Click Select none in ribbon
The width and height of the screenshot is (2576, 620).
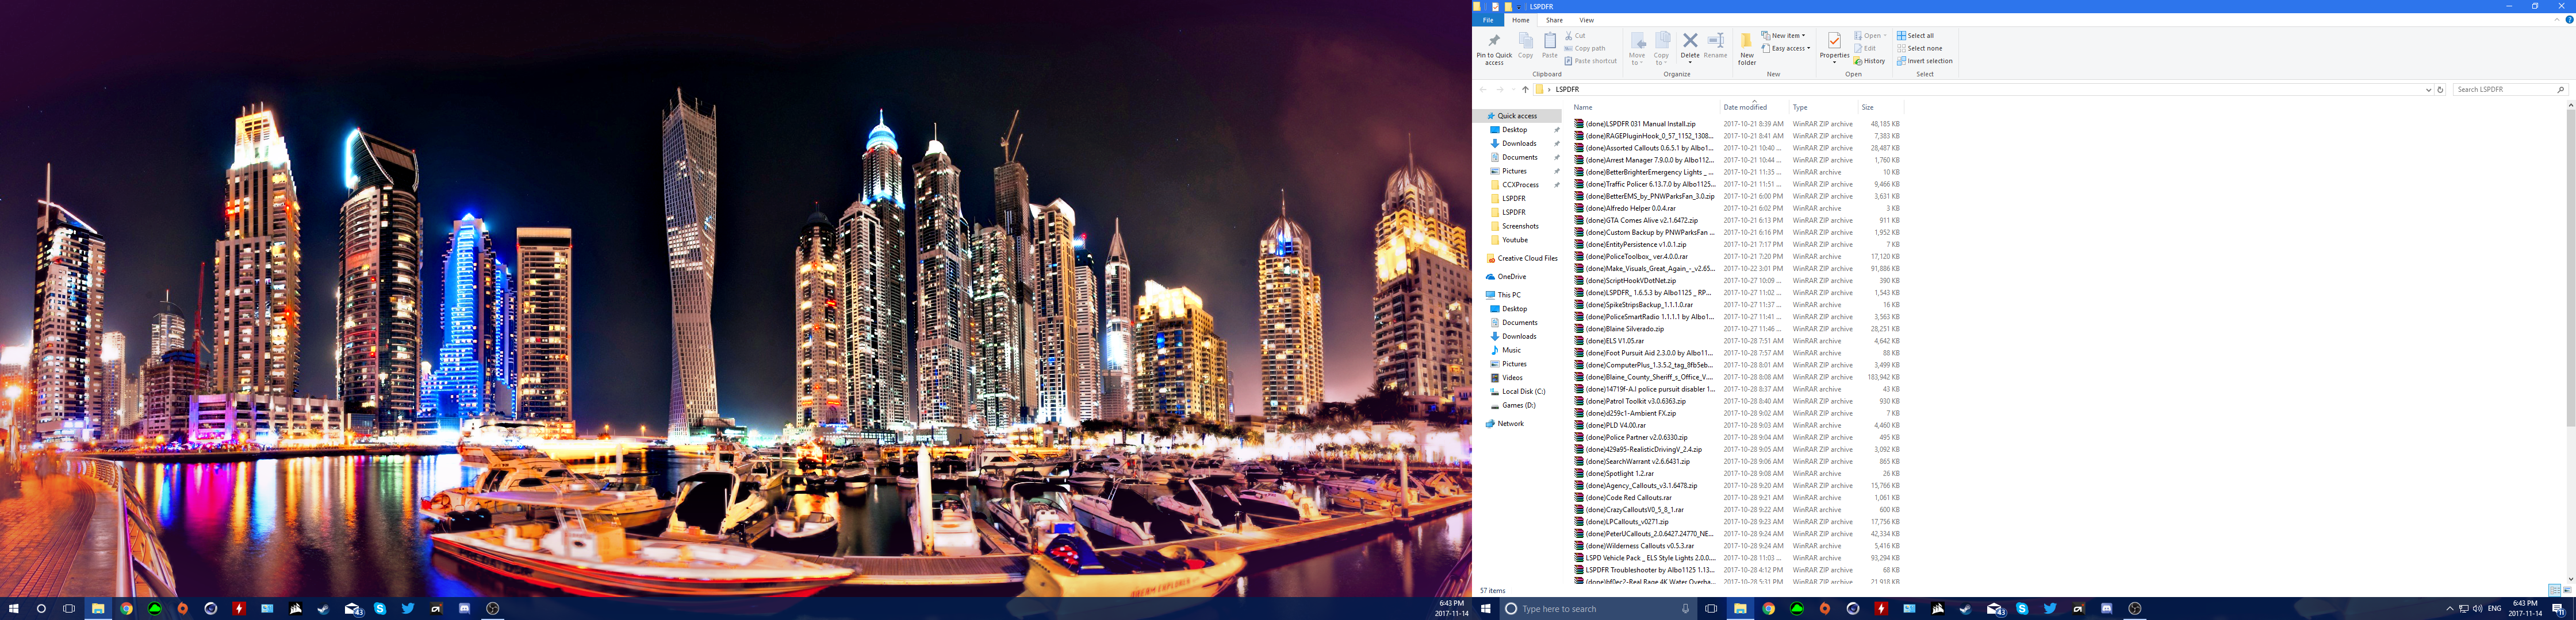pos(1919,48)
